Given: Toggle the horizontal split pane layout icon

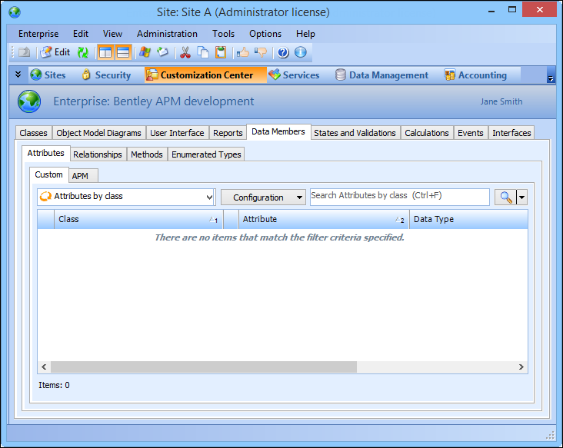Looking at the screenshot, I should (x=123, y=52).
